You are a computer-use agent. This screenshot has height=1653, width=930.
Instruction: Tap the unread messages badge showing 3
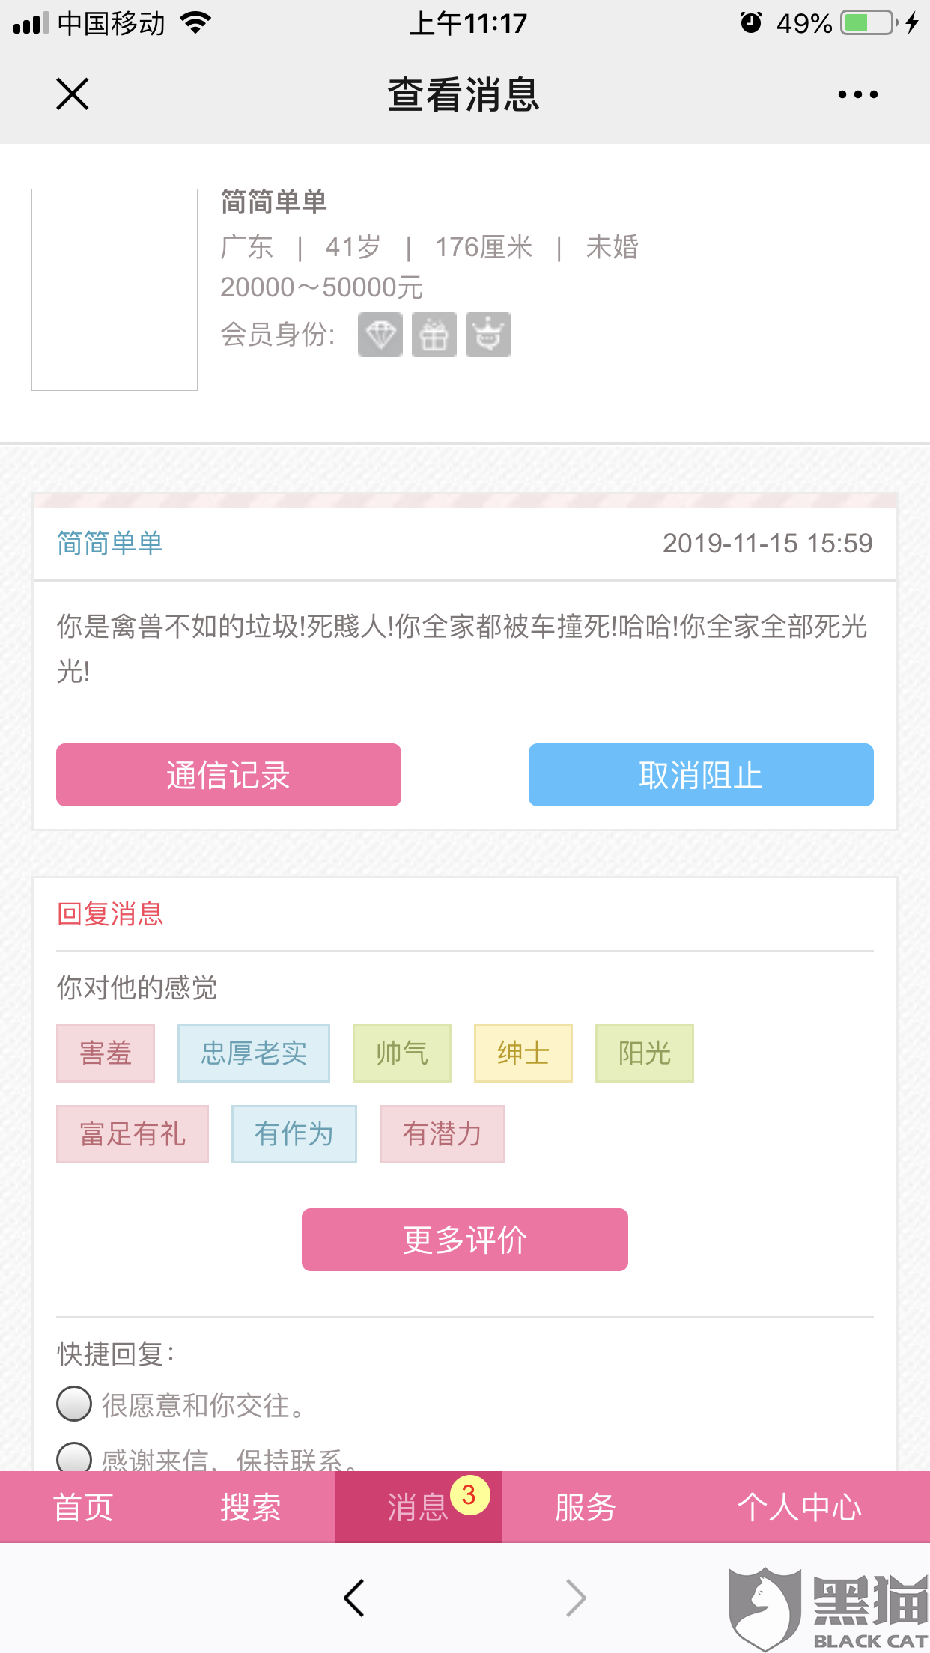[x=469, y=1495]
